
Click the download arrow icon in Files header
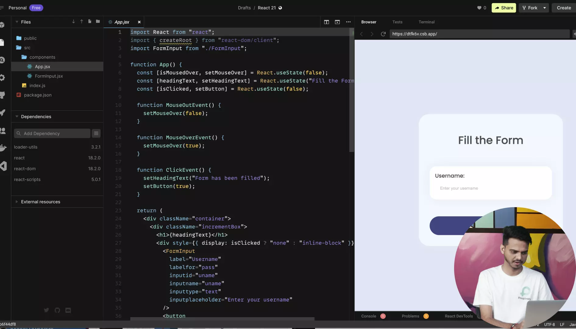pyautogui.click(x=73, y=22)
